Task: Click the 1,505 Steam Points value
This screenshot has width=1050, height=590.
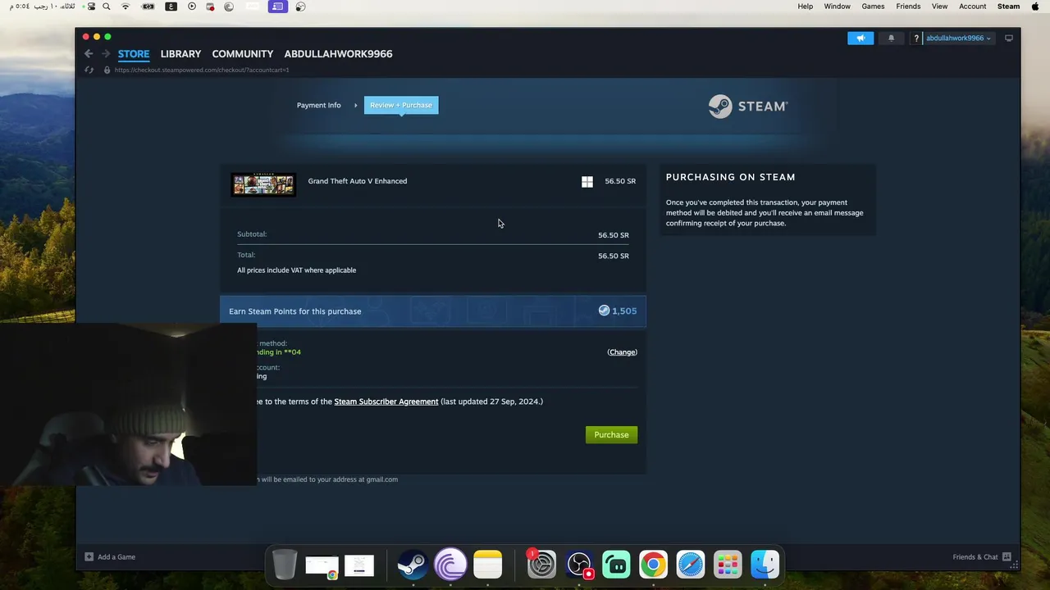Action: click(624, 311)
